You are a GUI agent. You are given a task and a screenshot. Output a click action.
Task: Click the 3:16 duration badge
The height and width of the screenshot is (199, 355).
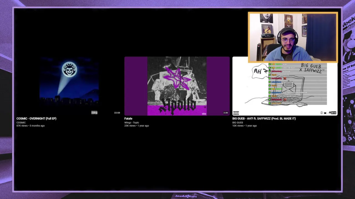click(334, 113)
